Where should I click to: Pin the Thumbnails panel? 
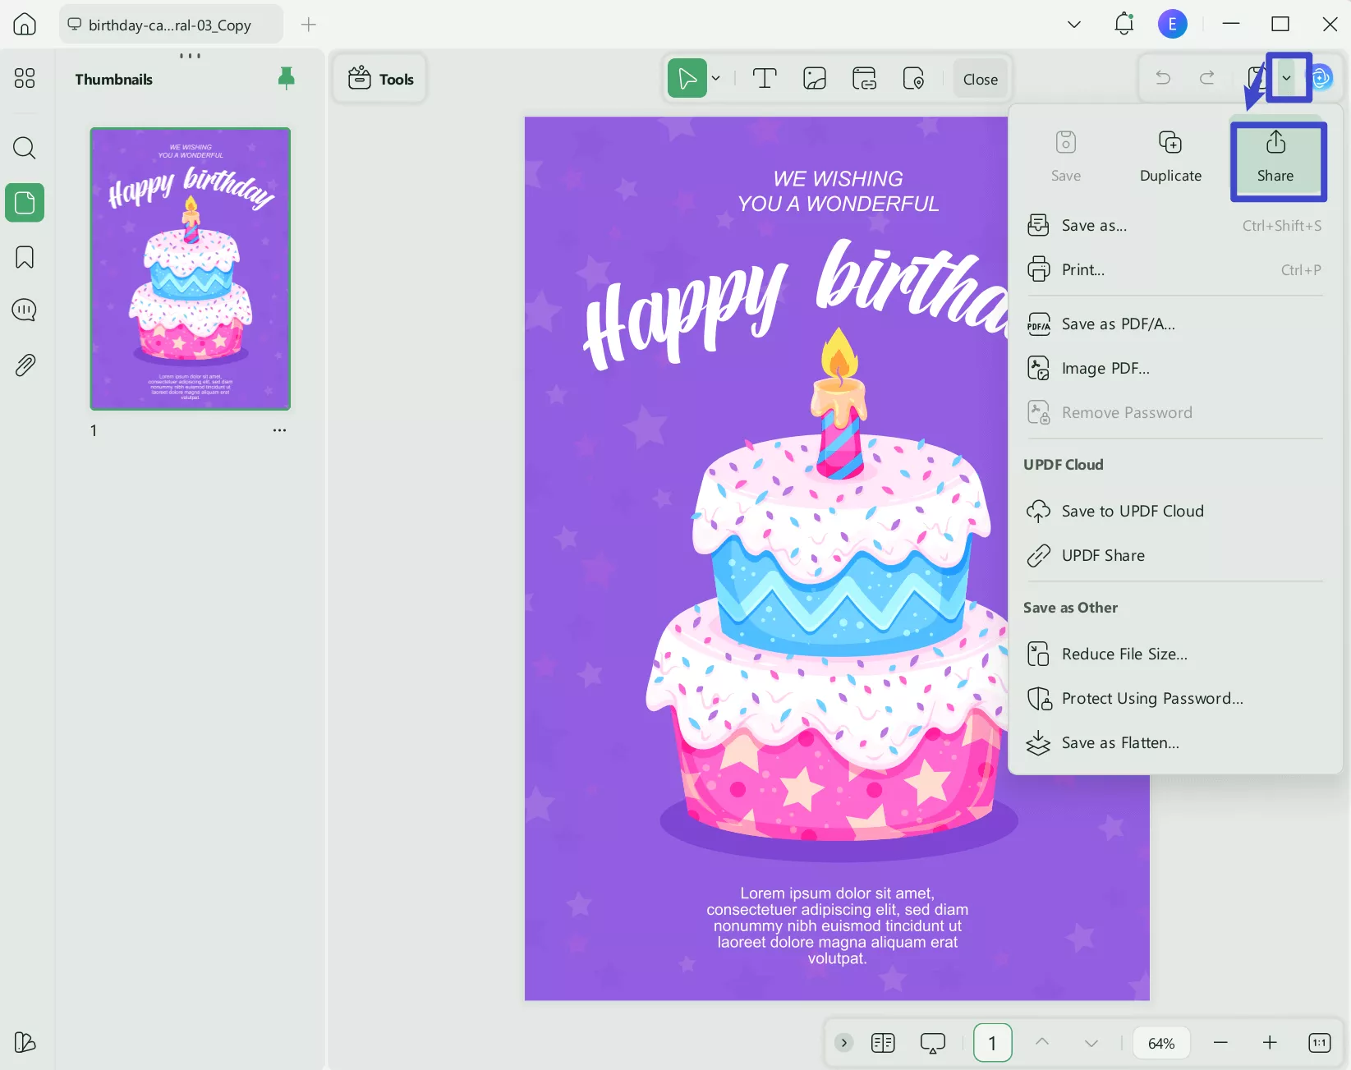286,78
